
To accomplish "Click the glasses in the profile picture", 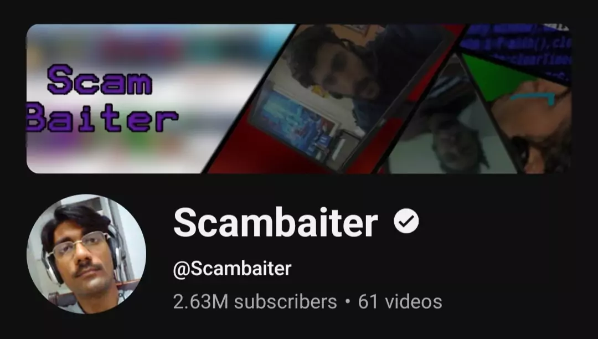I will click(81, 244).
